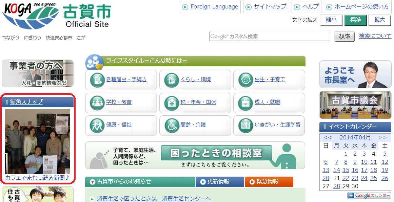Click the 税・年金・国保 yen house icon
This screenshot has width=394, height=202.
[172, 103]
